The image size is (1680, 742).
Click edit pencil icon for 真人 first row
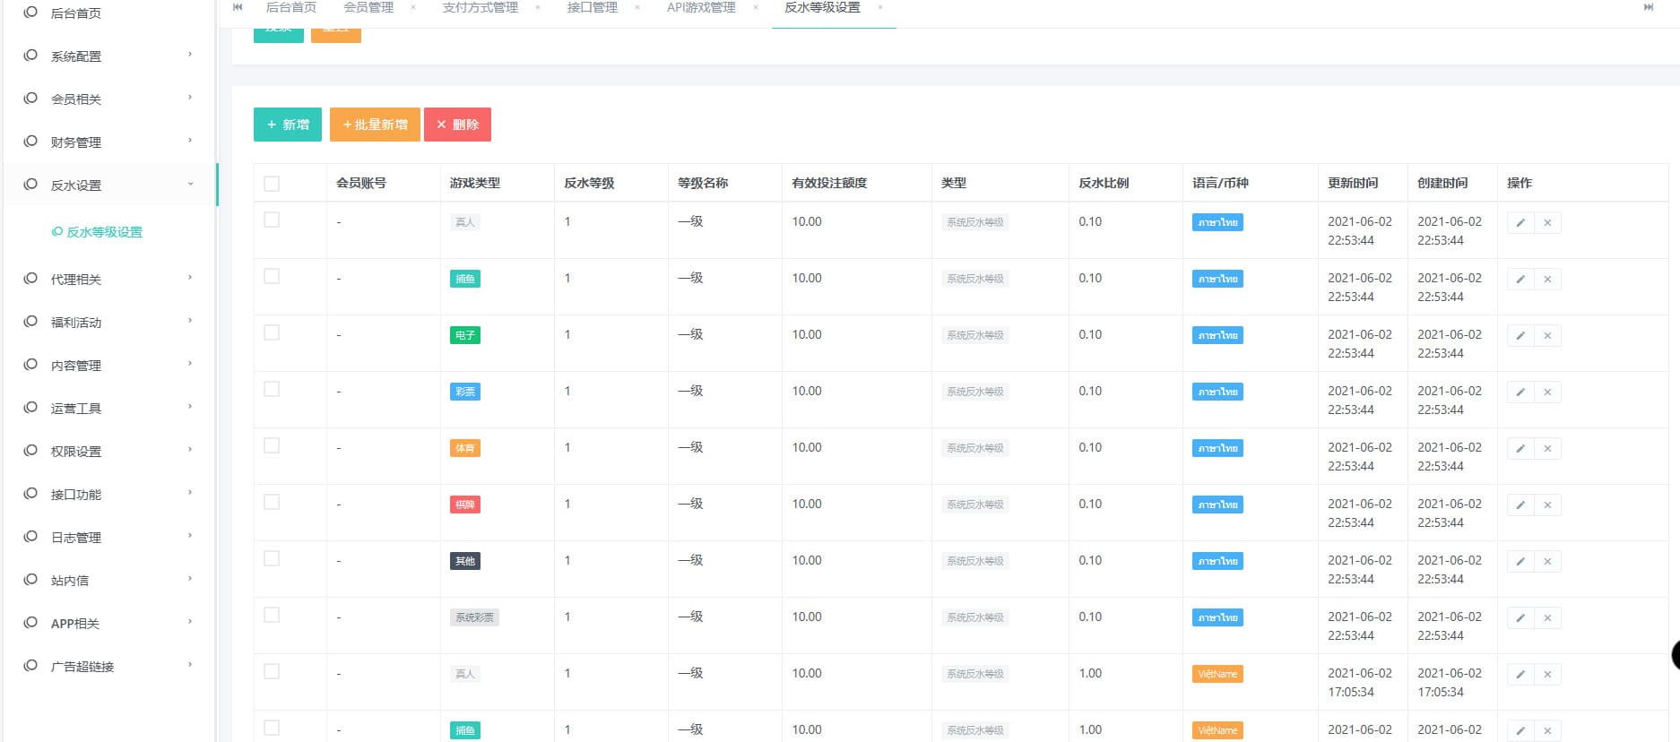coord(1520,223)
